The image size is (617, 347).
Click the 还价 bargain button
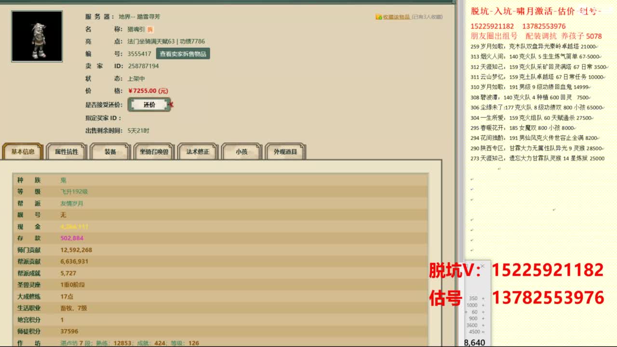(x=149, y=105)
